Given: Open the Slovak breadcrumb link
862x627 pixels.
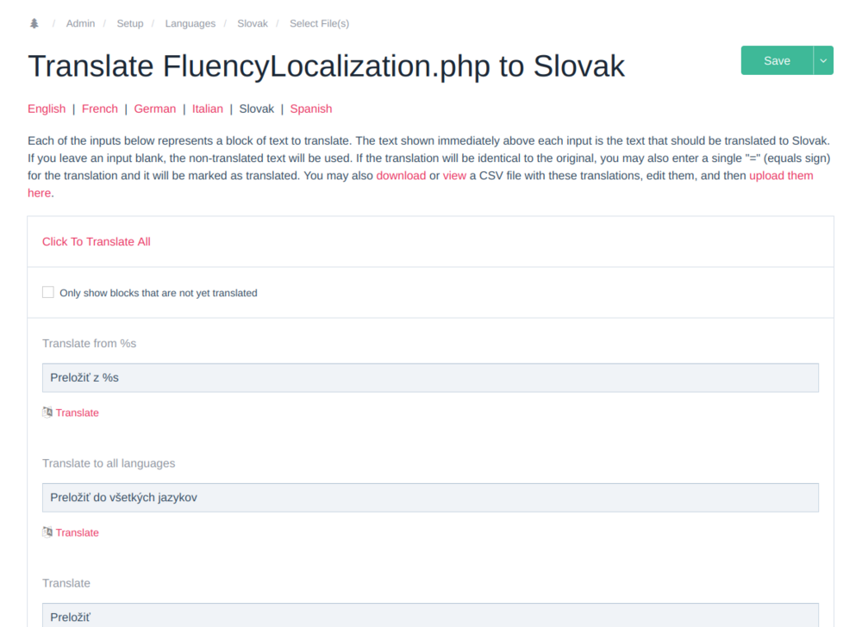Looking at the screenshot, I should click(x=253, y=23).
